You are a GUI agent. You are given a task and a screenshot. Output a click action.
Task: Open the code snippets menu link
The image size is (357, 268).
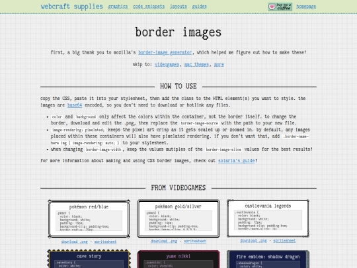(x=149, y=7)
